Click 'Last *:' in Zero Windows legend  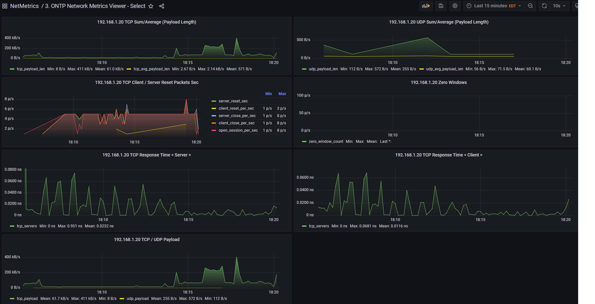coord(386,142)
